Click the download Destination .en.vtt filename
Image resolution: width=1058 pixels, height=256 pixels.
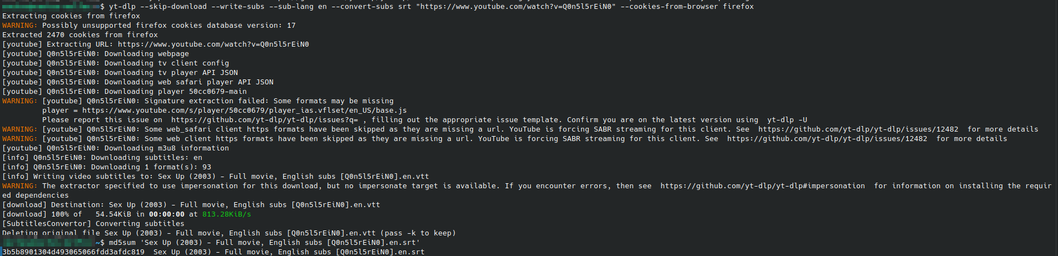point(244,205)
